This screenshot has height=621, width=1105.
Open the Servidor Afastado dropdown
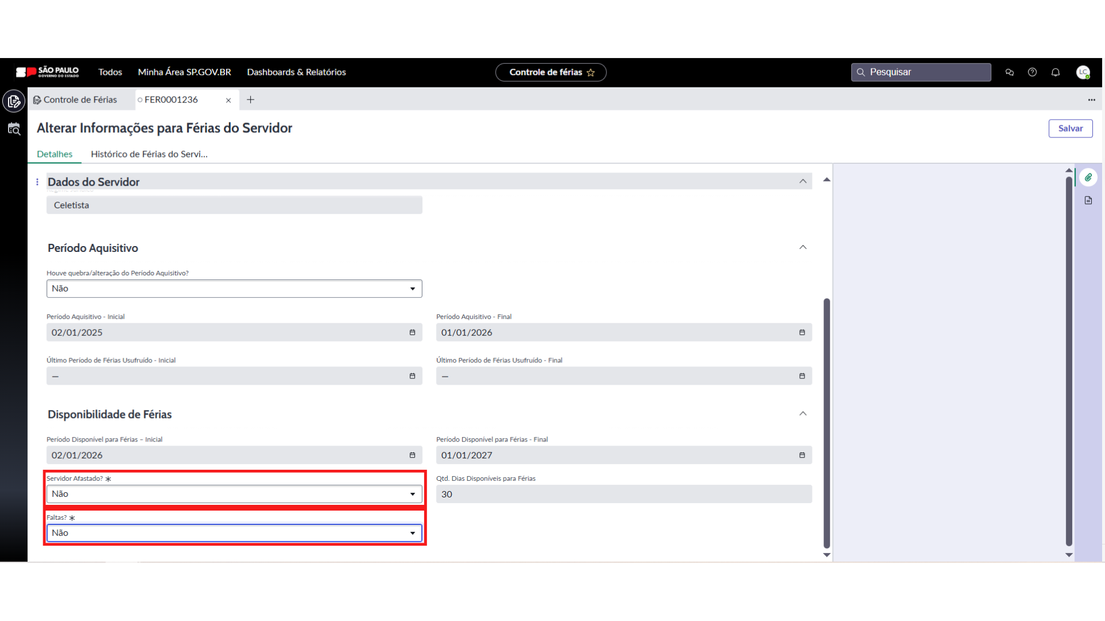pos(234,494)
